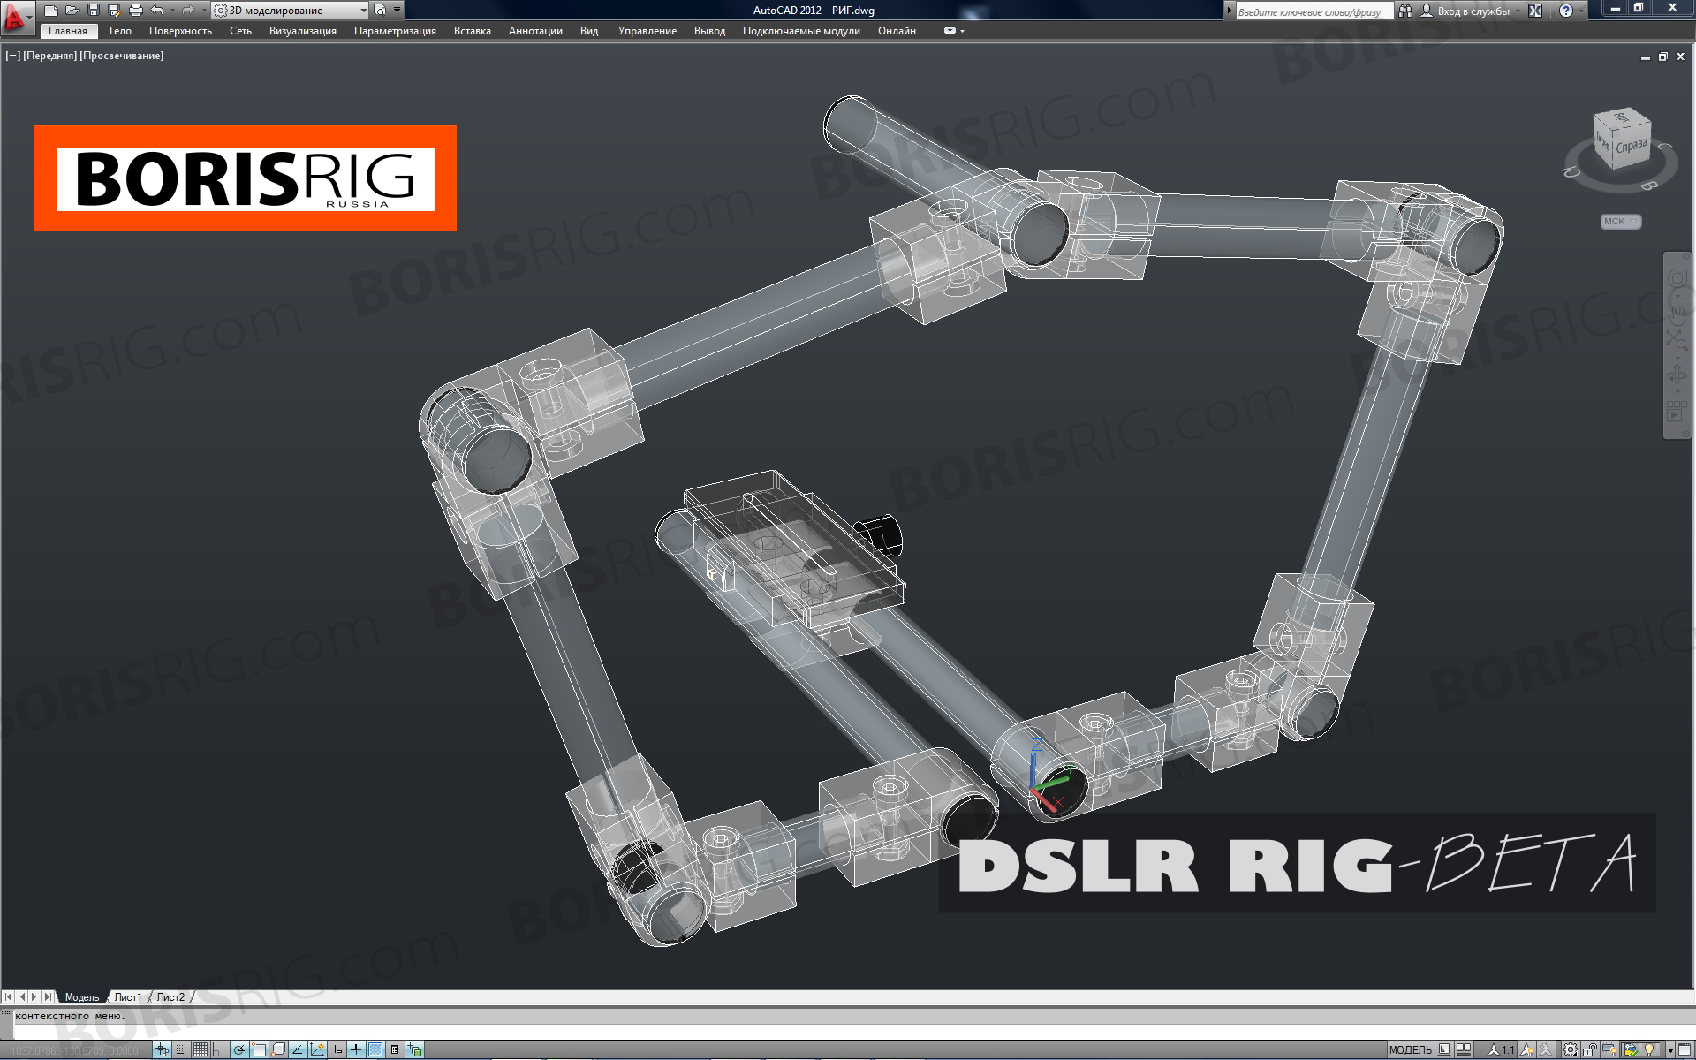Open the '3D моделирование' workspace dropdown
This screenshot has width=1696, height=1060.
290,11
